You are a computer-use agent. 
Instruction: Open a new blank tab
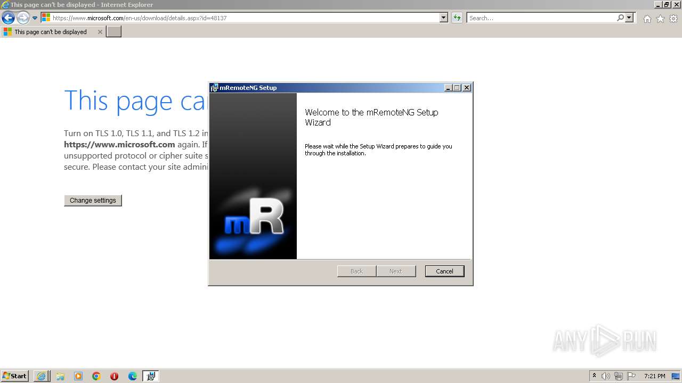114,32
